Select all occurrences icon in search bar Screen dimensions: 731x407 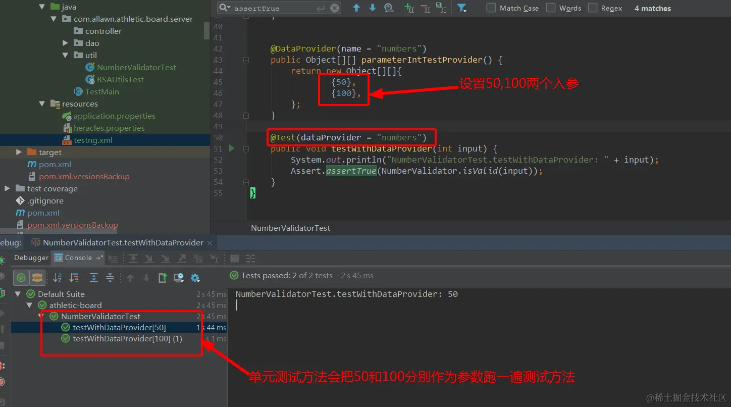[441, 8]
